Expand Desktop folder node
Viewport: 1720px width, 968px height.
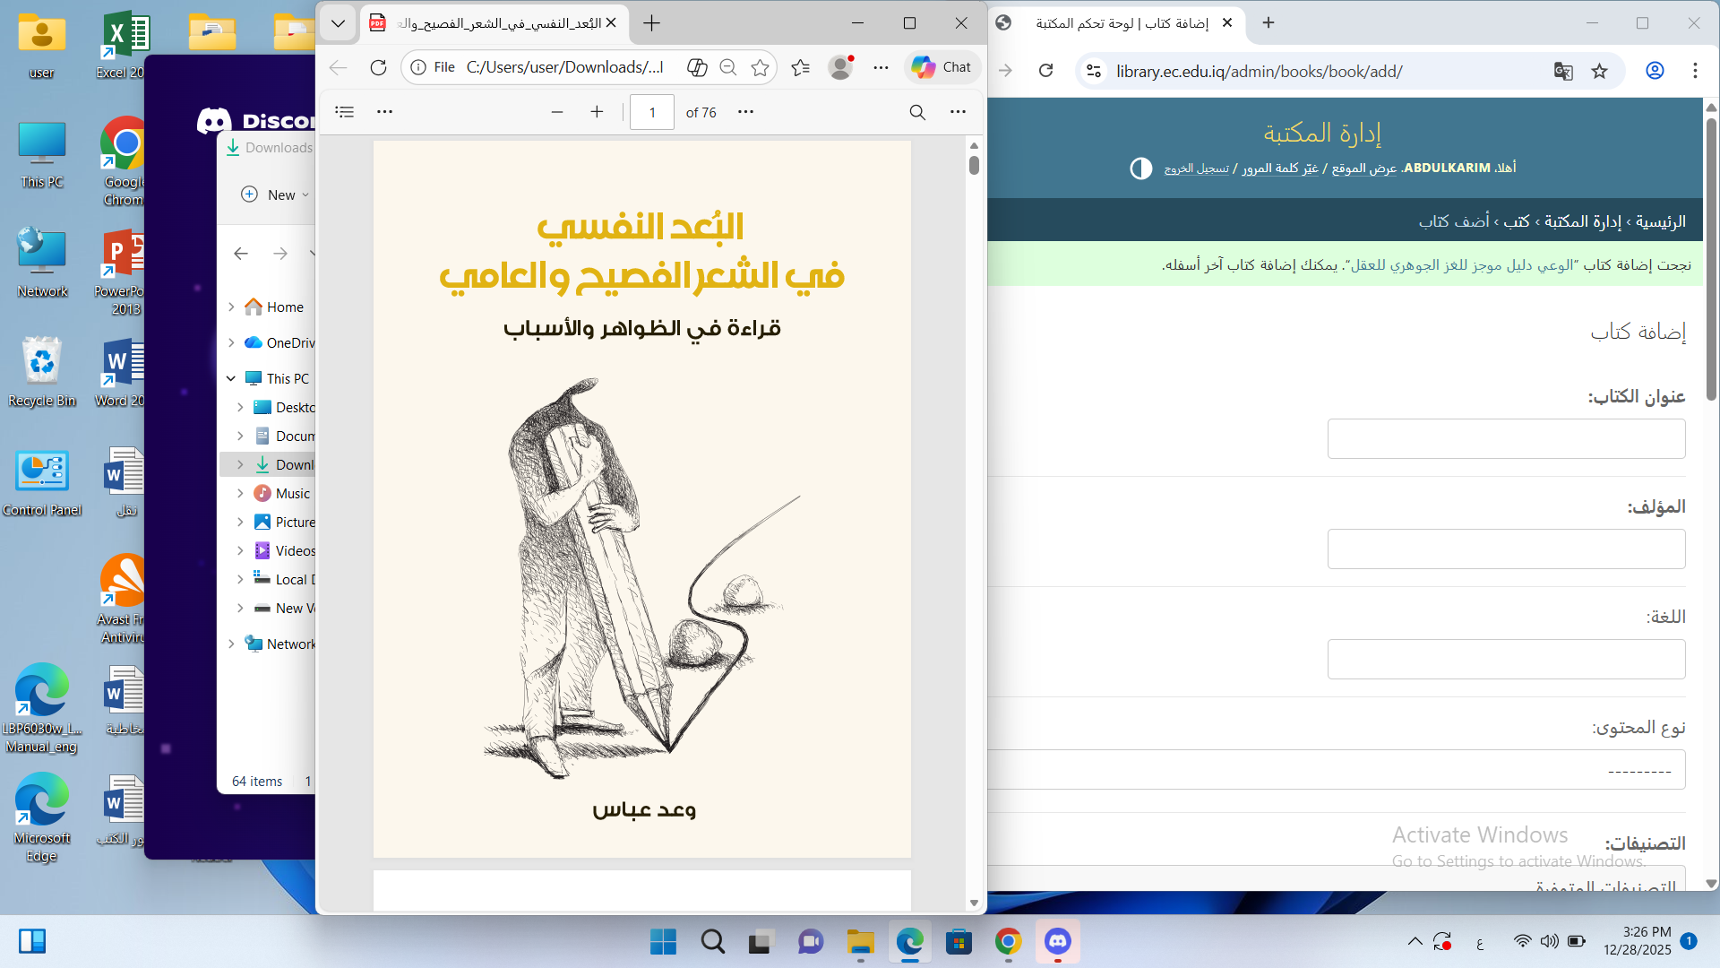pos(240,408)
